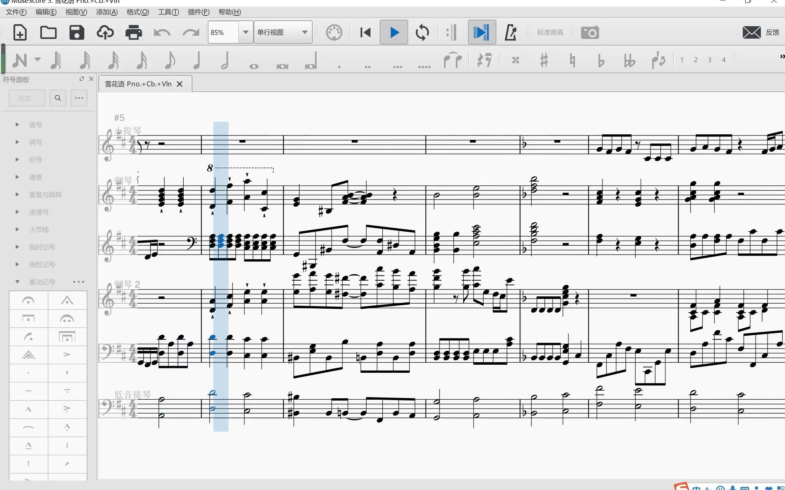
Task: Open 插件(P) menu
Action: click(x=199, y=12)
